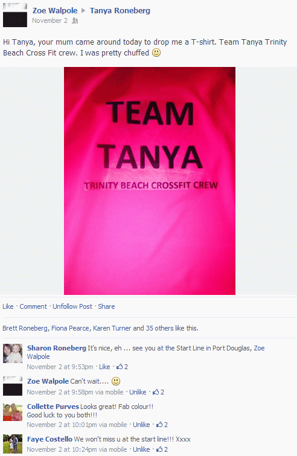Click thumbs-up count icon on Sharon Roneberg's comment
Viewport: 297px width, 456px height.
120,367
